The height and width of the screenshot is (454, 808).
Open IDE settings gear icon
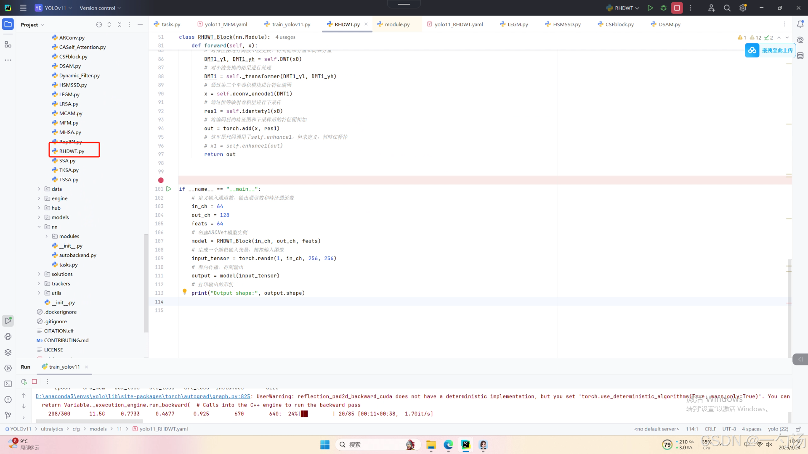click(743, 8)
